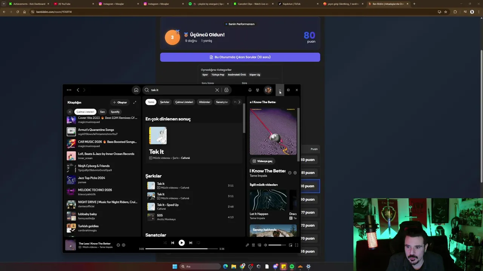Mute Spotify with speaker icon
Viewport: 483px width, 271px height.
click(265, 245)
